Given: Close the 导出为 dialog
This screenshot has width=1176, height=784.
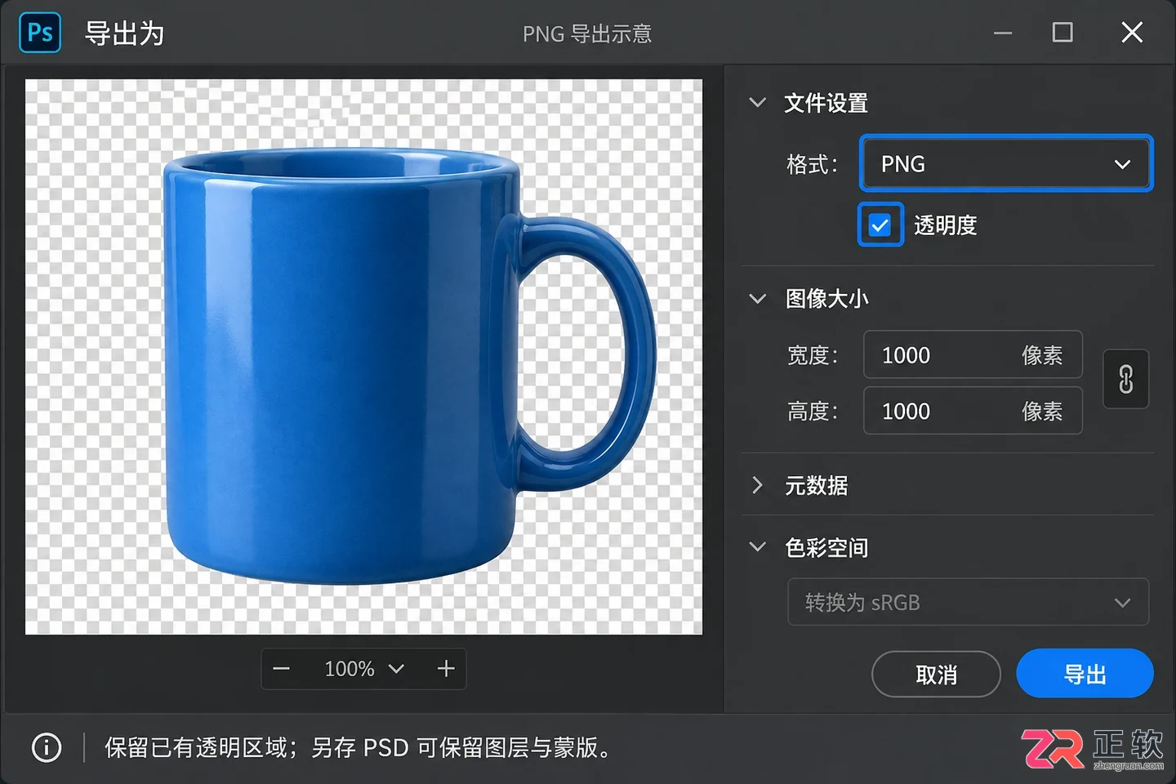Looking at the screenshot, I should pos(1132,33).
